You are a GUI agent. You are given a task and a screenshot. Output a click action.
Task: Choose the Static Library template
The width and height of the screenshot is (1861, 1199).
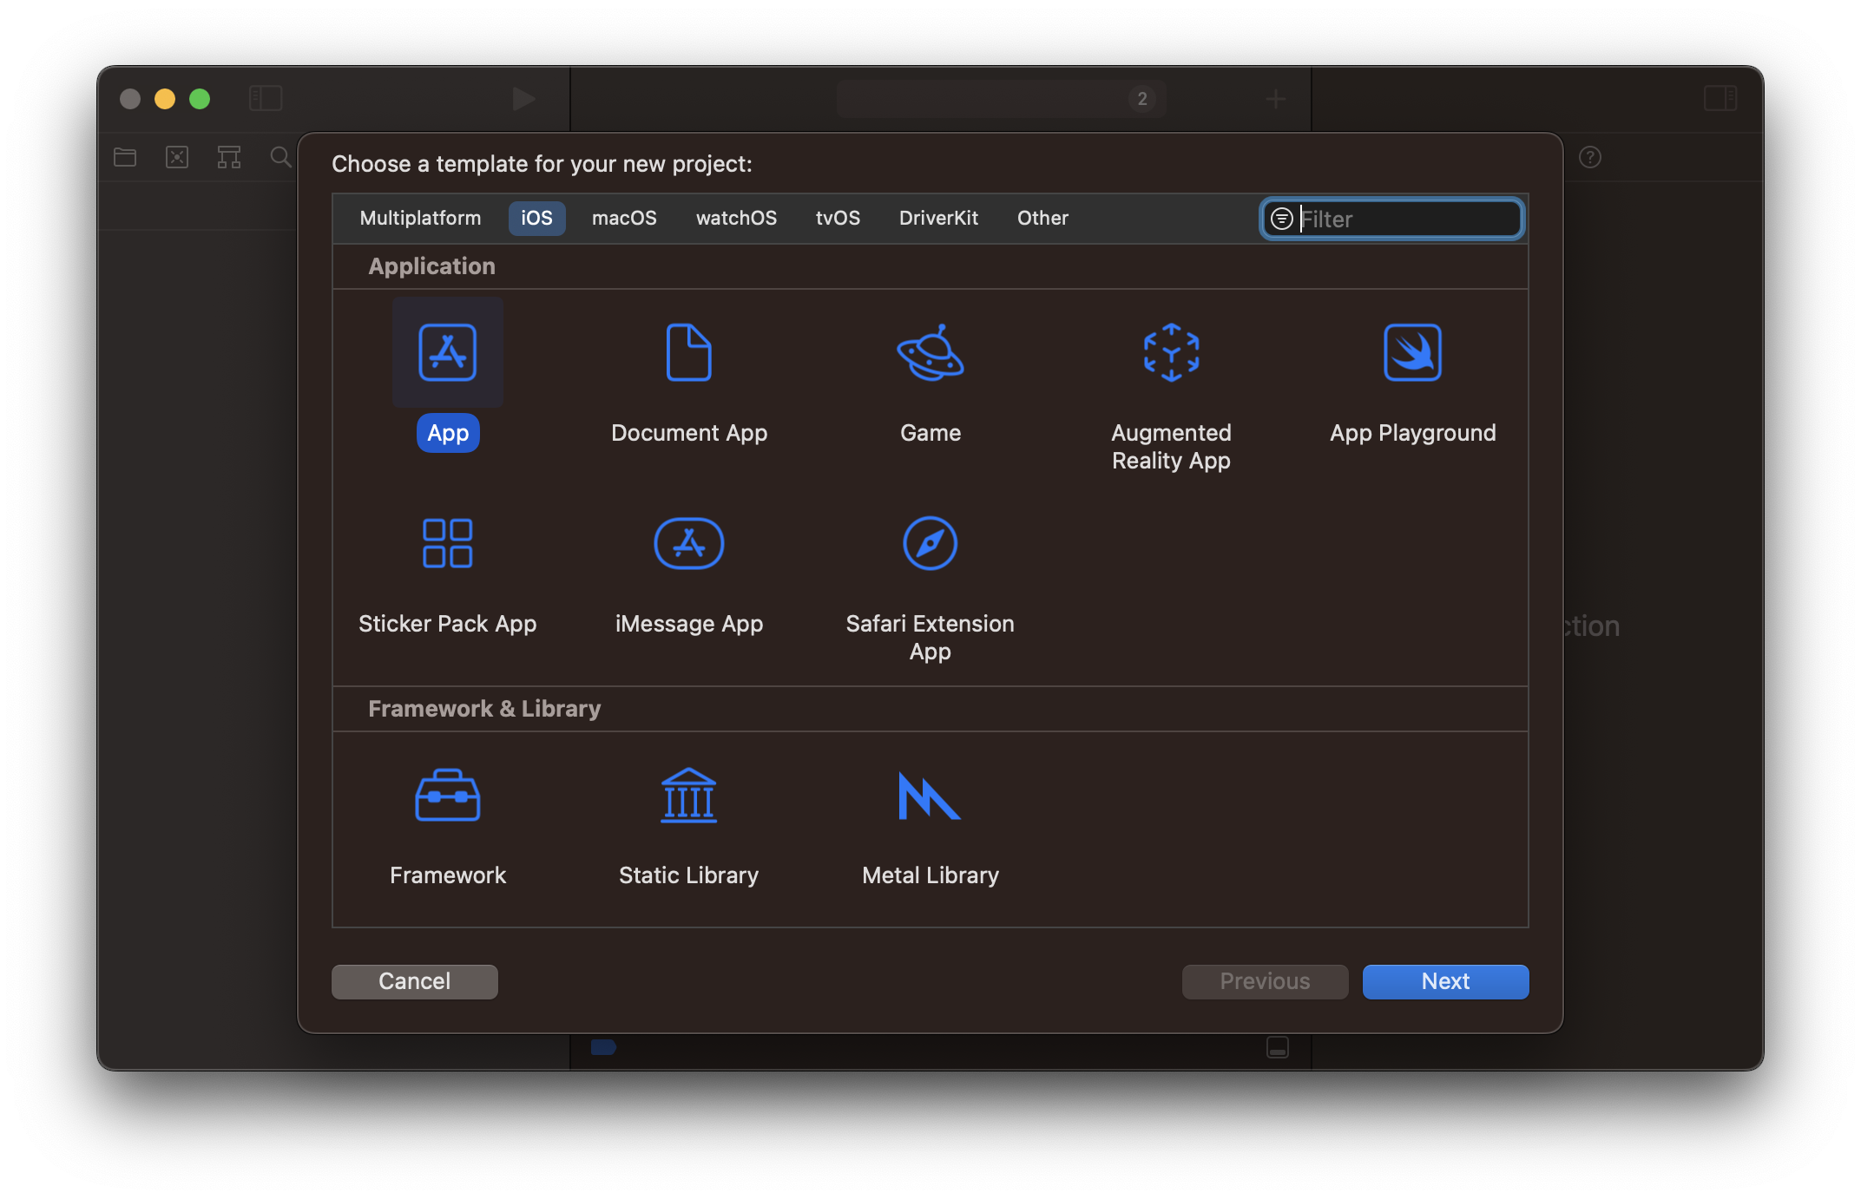point(688,795)
